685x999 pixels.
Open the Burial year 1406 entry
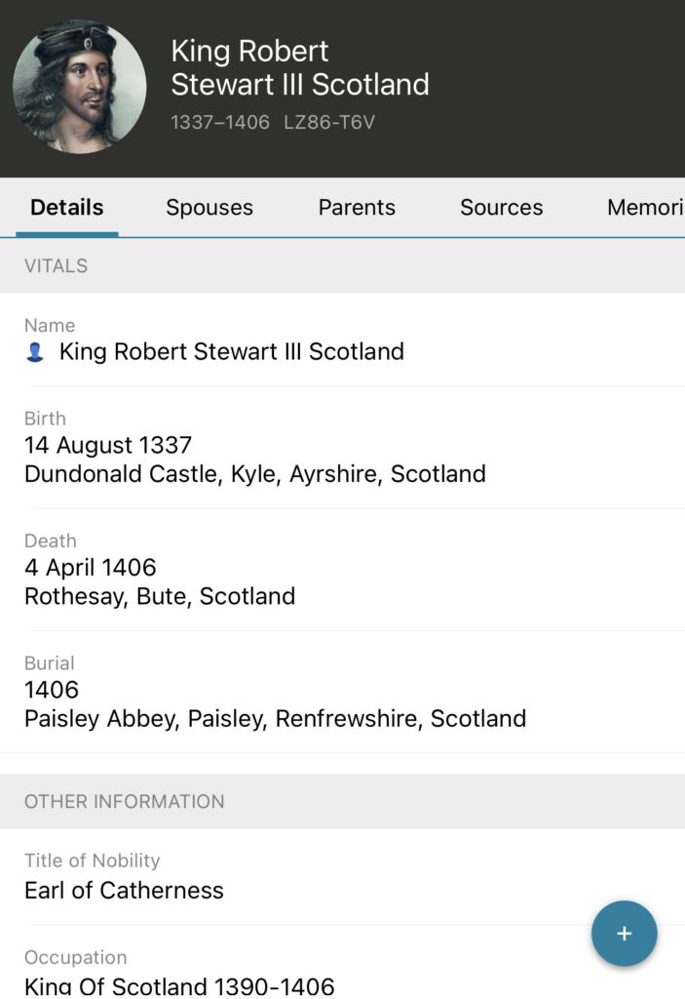pyautogui.click(x=52, y=690)
